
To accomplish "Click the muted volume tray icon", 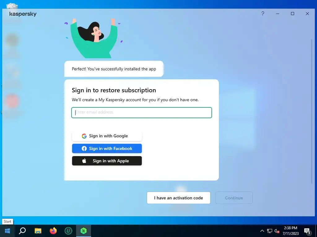I will [x=277, y=231].
